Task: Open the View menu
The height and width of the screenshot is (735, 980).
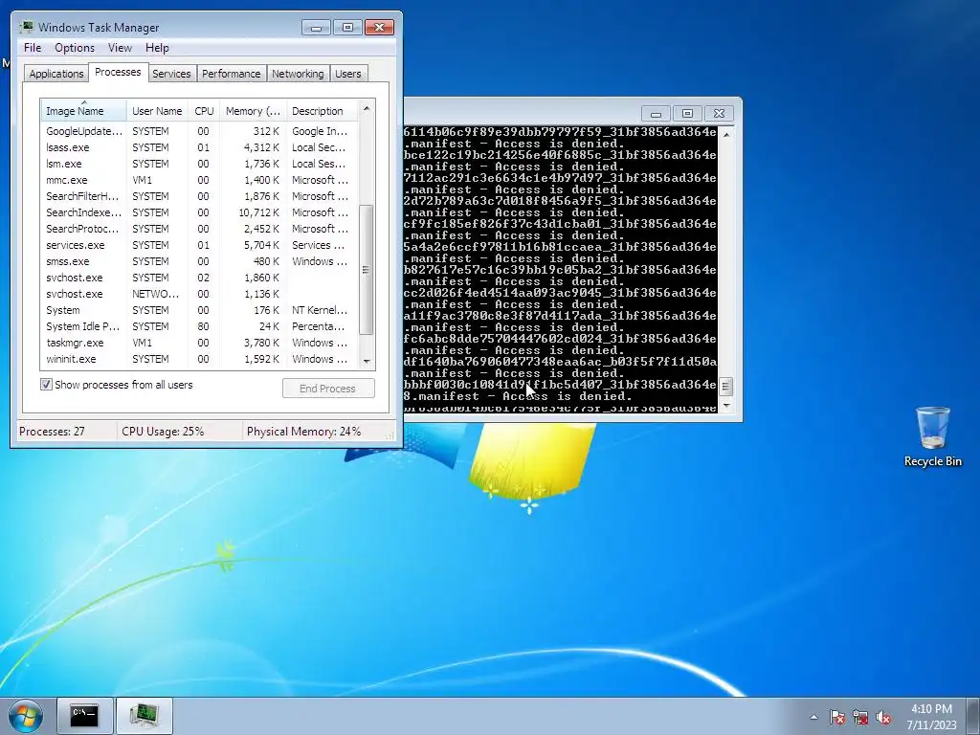Action: pyautogui.click(x=120, y=48)
